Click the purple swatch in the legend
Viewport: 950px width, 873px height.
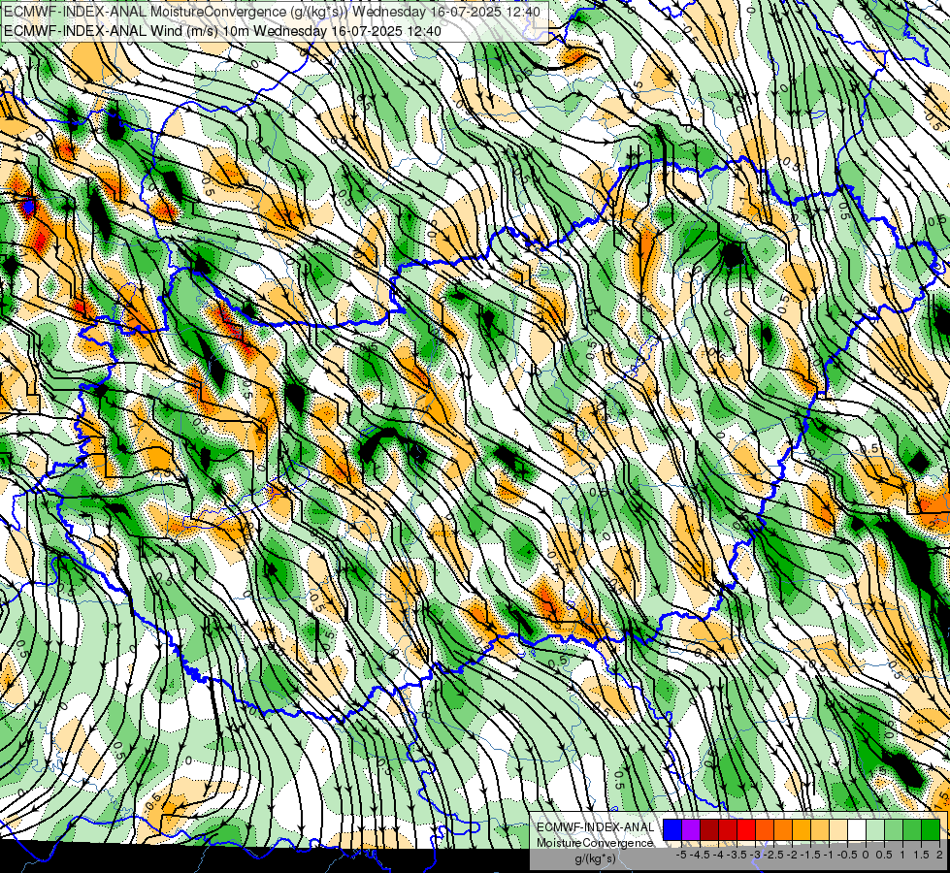(691, 829)
